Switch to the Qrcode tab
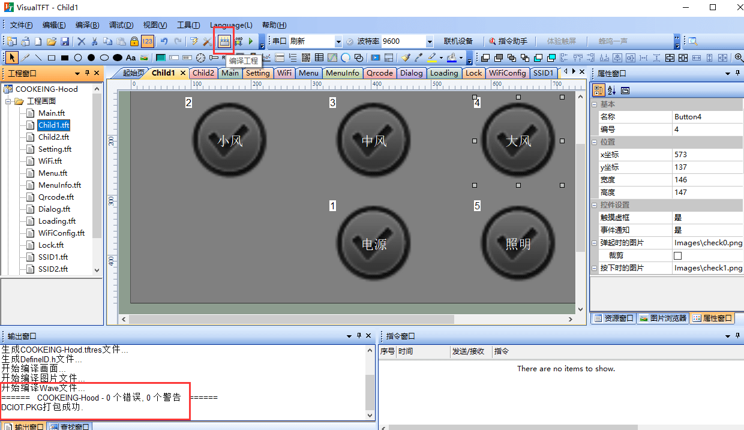 (379, 73)
